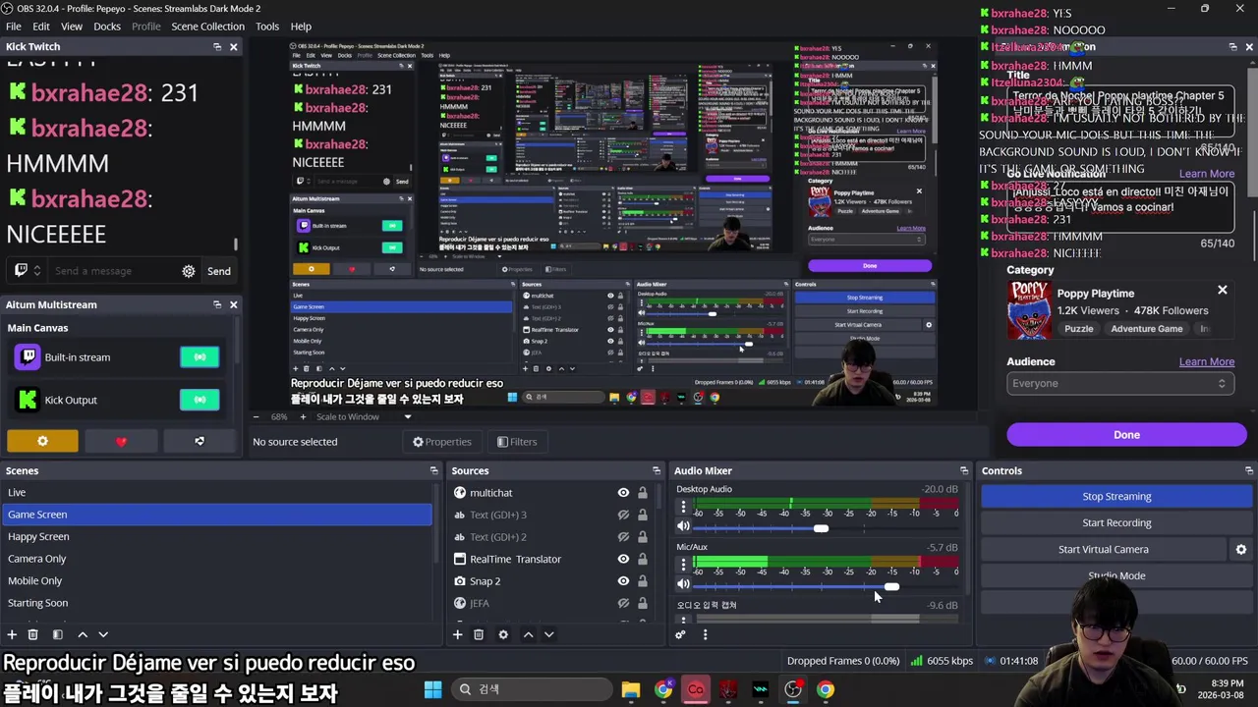
Task: Move source up in Sources toolbar
Action: [x=528, y=635]
